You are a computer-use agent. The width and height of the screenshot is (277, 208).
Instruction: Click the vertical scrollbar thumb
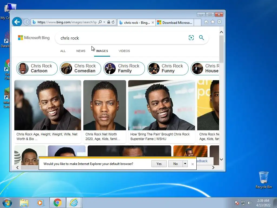(221, 49)
